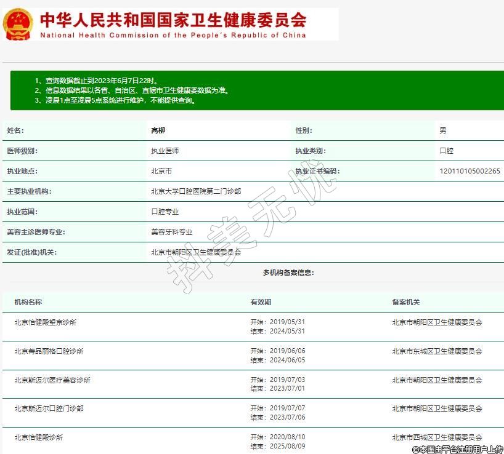
Task: Click the national emblem logo
Action: coord(18,25)
